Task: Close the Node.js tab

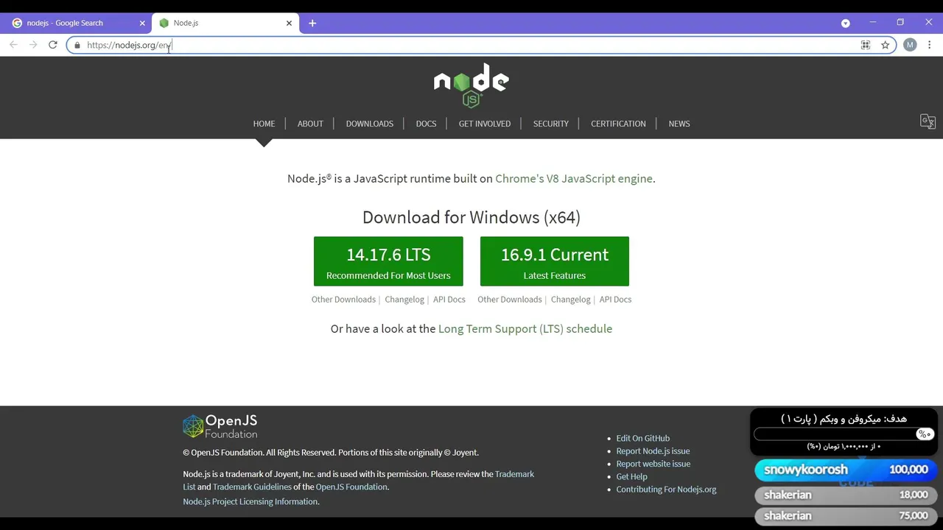Action: click(289, 23)
